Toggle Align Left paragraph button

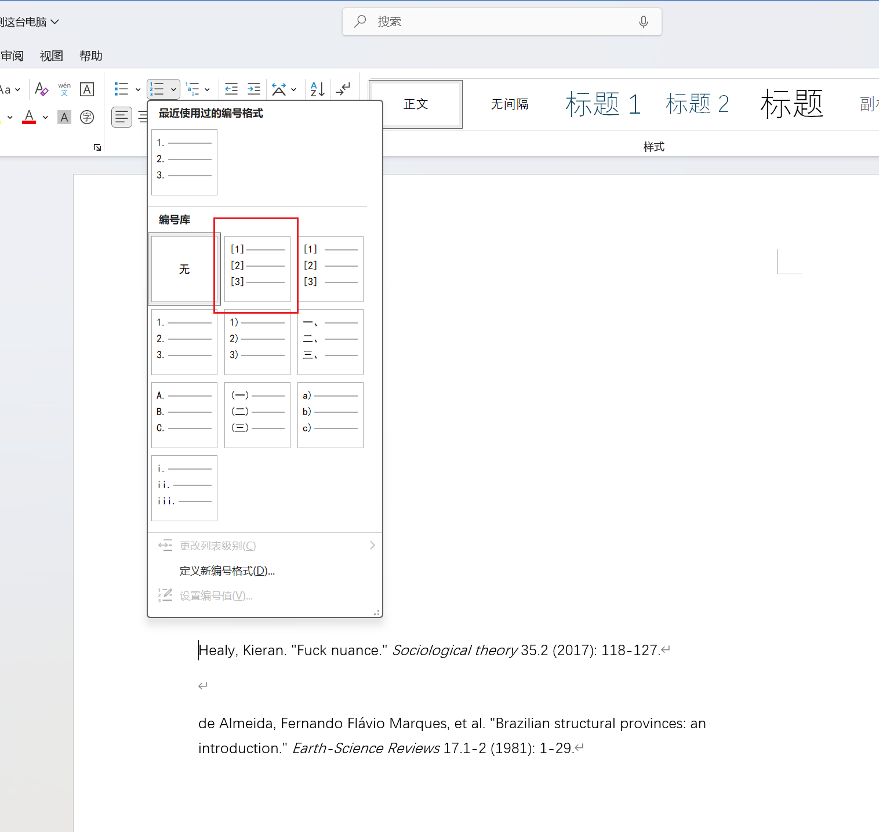pyautogui.click(x=122, y=117)
